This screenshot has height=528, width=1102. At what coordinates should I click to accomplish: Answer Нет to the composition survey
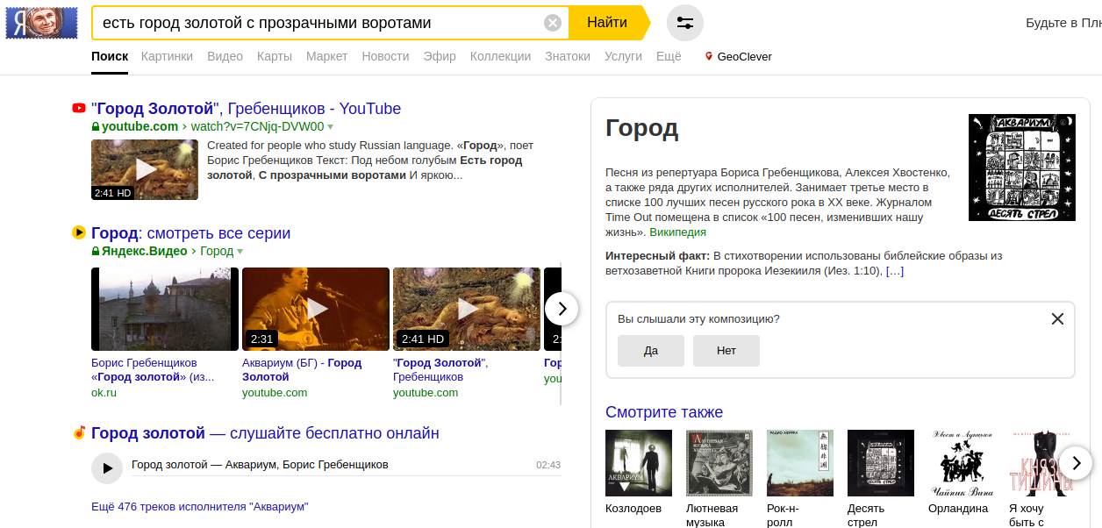tap(726, 351)
